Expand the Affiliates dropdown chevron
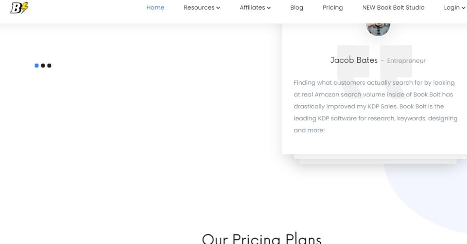 269,8
